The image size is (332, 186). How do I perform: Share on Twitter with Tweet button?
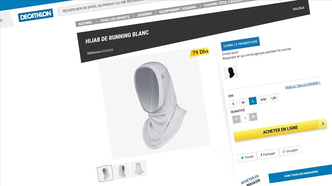(x=247, y=157)
